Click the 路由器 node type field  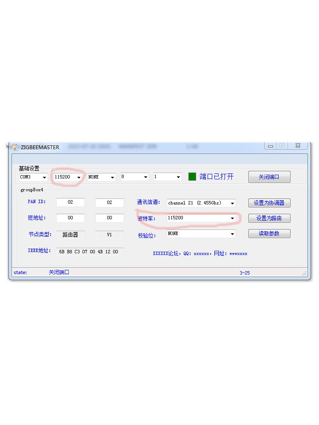tap(71, 235)
